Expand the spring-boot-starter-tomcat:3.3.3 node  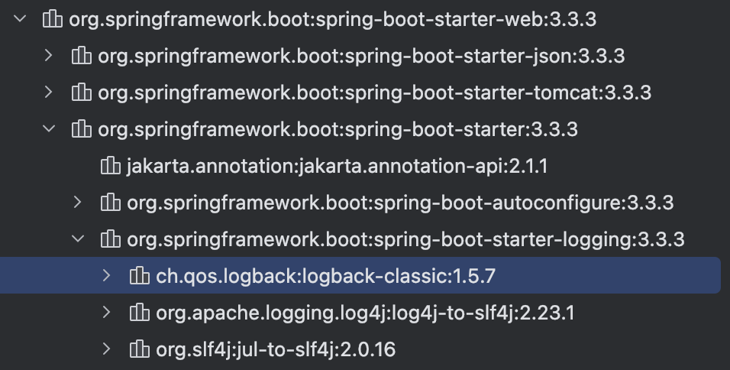(48, 92)
